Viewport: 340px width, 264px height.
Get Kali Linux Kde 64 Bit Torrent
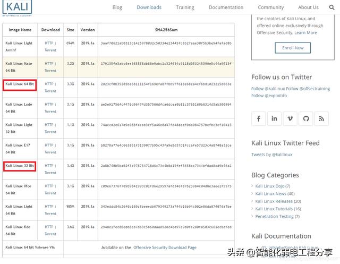click(x=50, y=234)
